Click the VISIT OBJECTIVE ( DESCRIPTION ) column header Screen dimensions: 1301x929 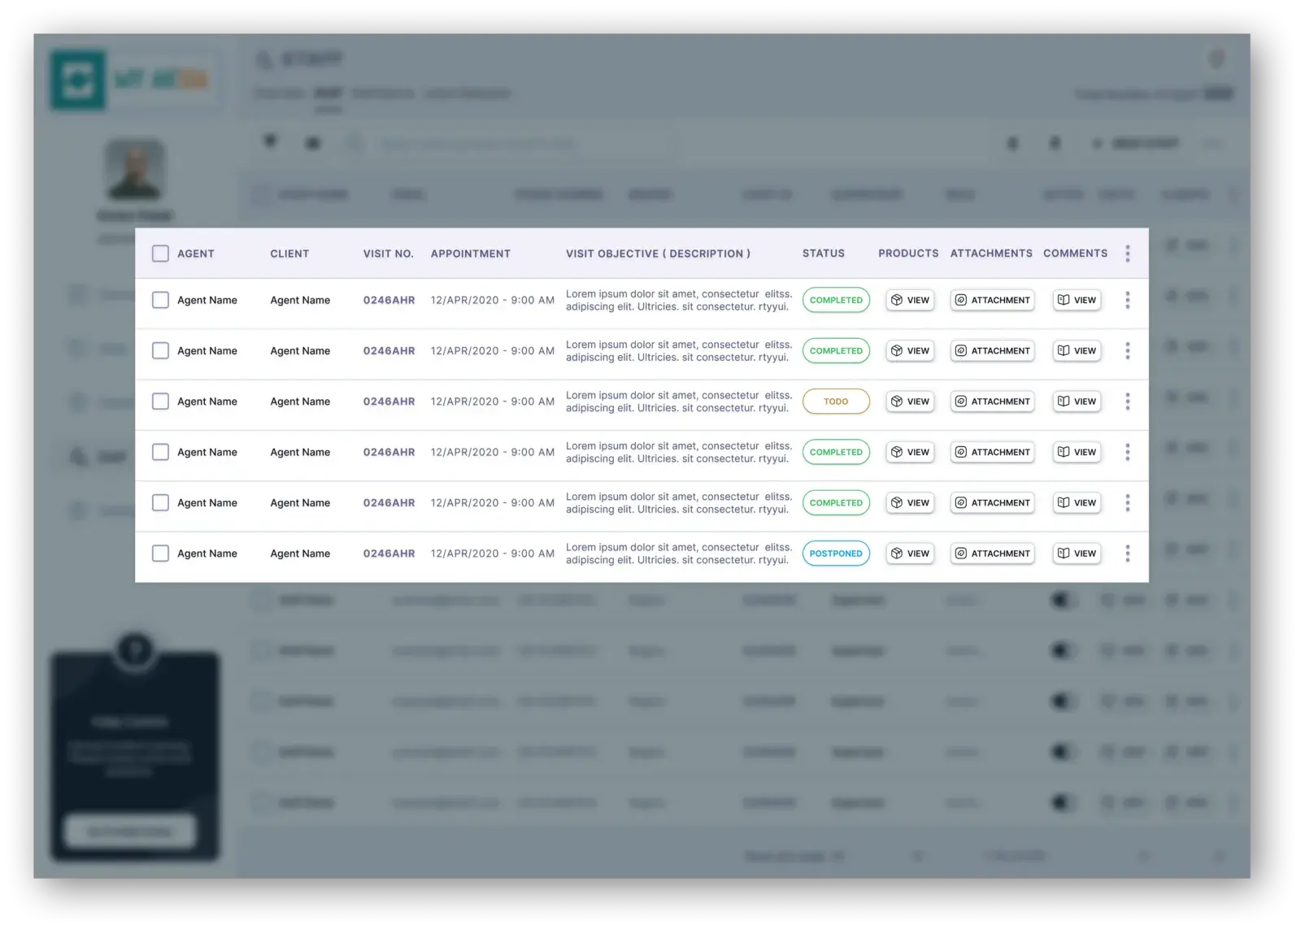pyautogui.click(x=658, y=254)
